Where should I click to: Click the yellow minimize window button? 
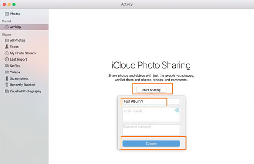[x=9, y=4]
